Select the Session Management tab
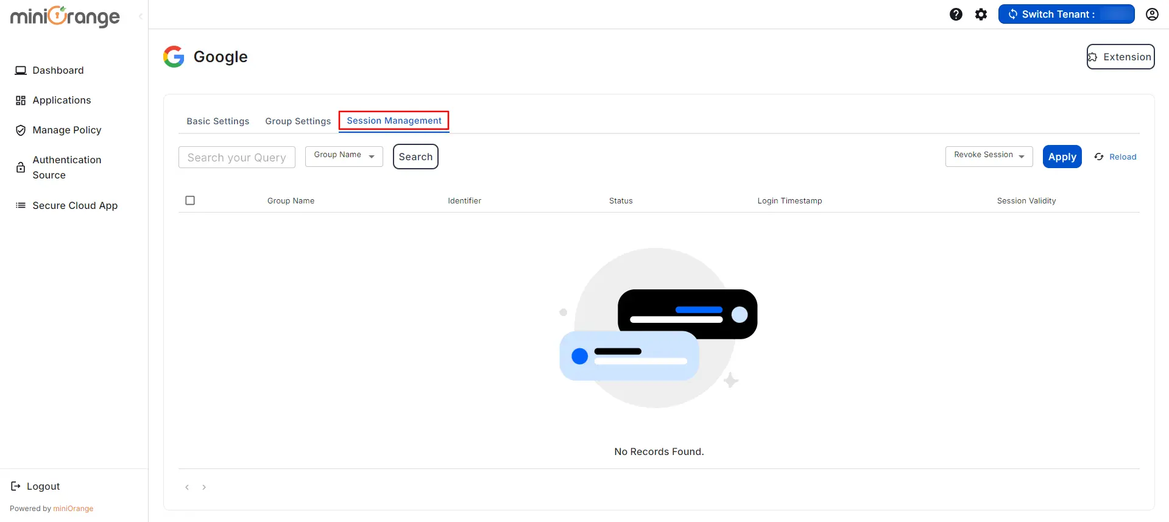This screenshot has height=522, width=1169. pos(394,121)
